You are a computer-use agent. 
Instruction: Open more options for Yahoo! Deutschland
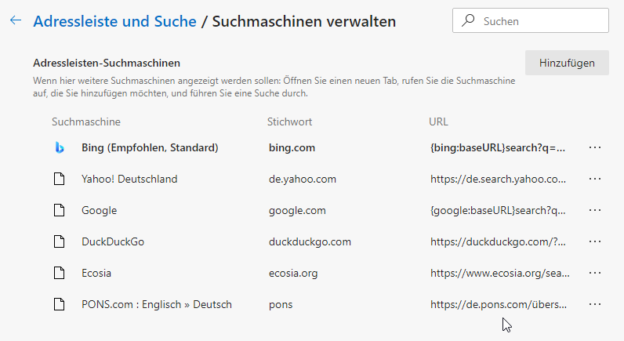595,179
